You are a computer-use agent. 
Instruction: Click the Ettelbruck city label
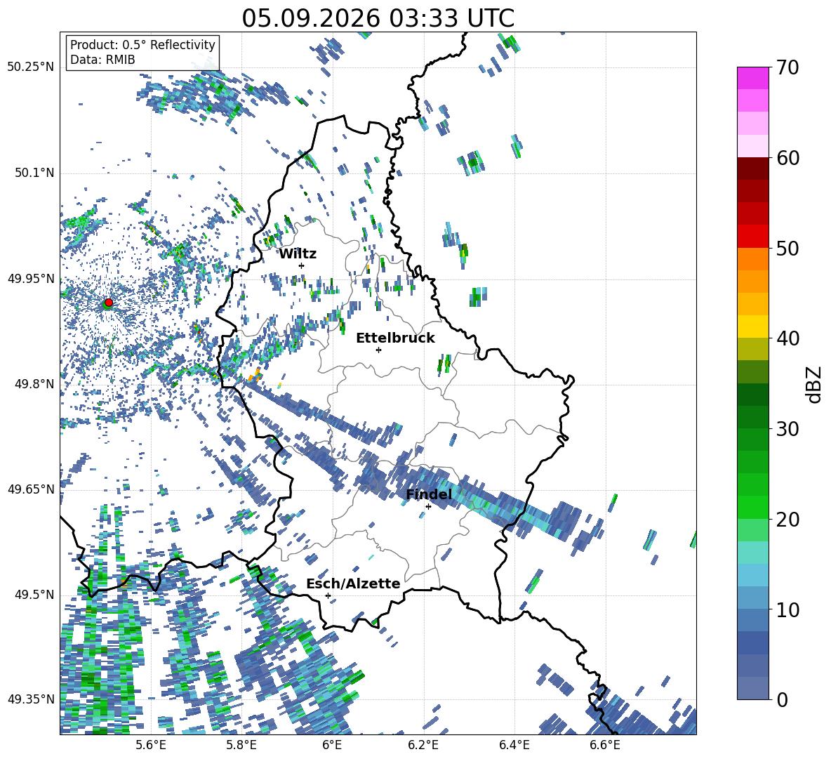coord(395,338)
